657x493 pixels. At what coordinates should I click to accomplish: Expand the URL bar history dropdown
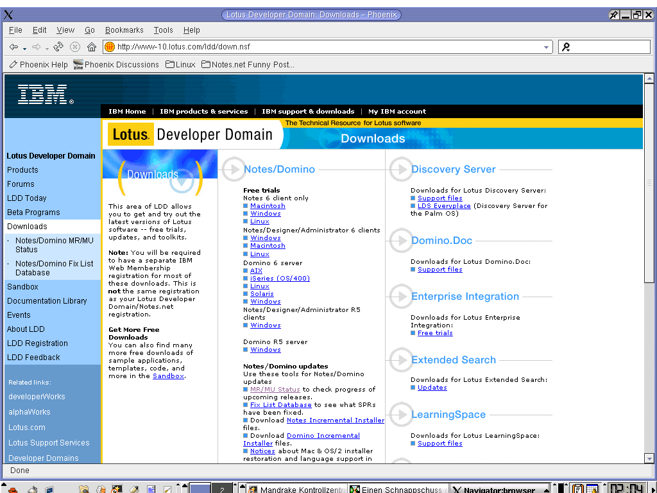(x=546, y=48)
